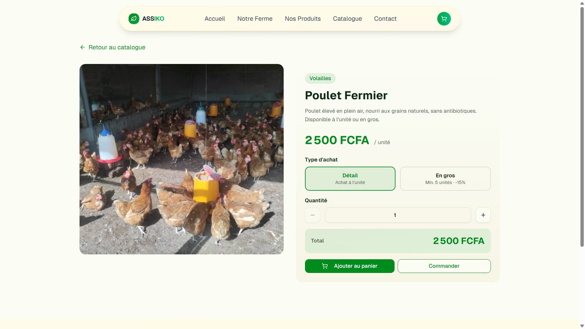Viewport: 585px width, 329px height.
Task: Click the scrollbar up arrow
Action: (581, 3)
